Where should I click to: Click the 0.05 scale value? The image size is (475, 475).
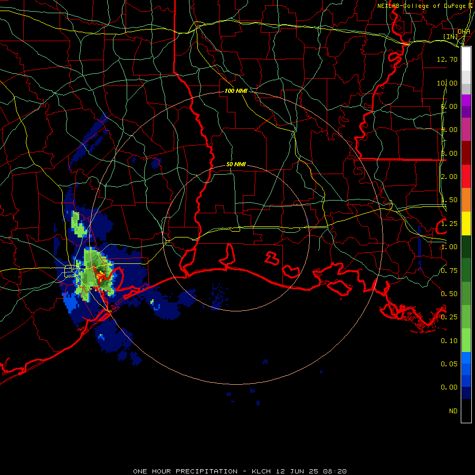point(449,364)
